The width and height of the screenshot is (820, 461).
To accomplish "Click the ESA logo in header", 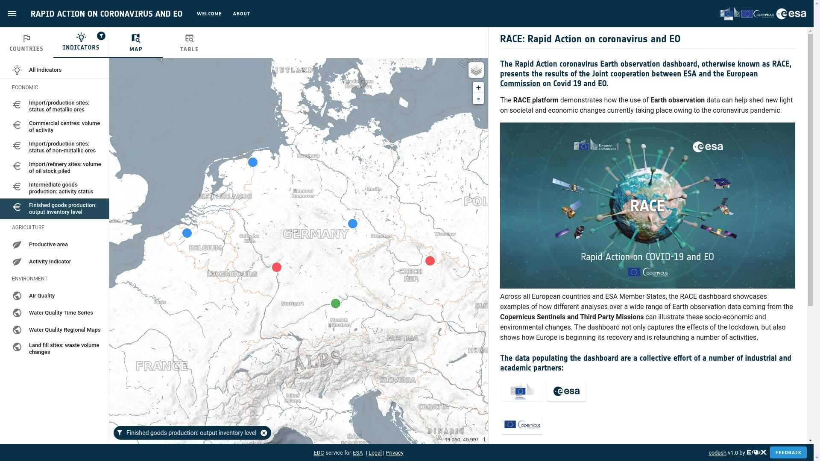I will 791,14.
